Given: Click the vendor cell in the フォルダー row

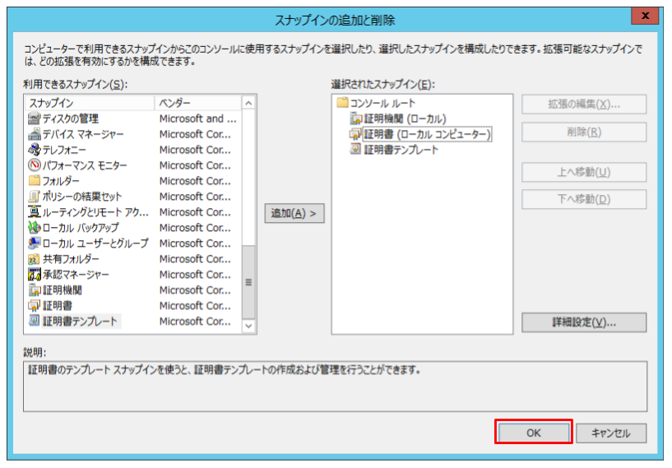Looking at the screenshot, I should coord(195,181).
